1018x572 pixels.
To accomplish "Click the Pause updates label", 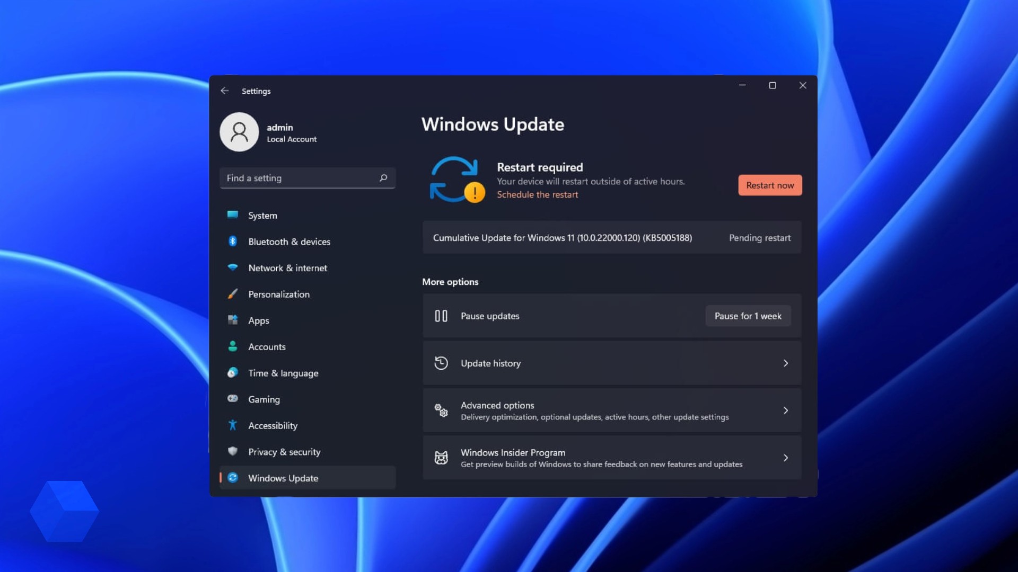I will pyautogui.click(x=490, y=316).
